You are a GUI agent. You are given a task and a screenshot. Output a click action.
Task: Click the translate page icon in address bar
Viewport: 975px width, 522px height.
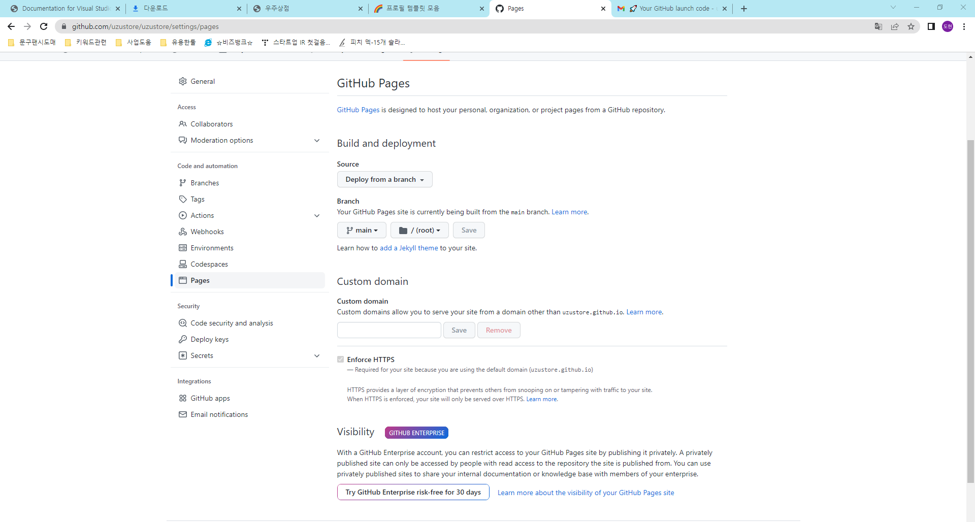[x=879, y=26]
